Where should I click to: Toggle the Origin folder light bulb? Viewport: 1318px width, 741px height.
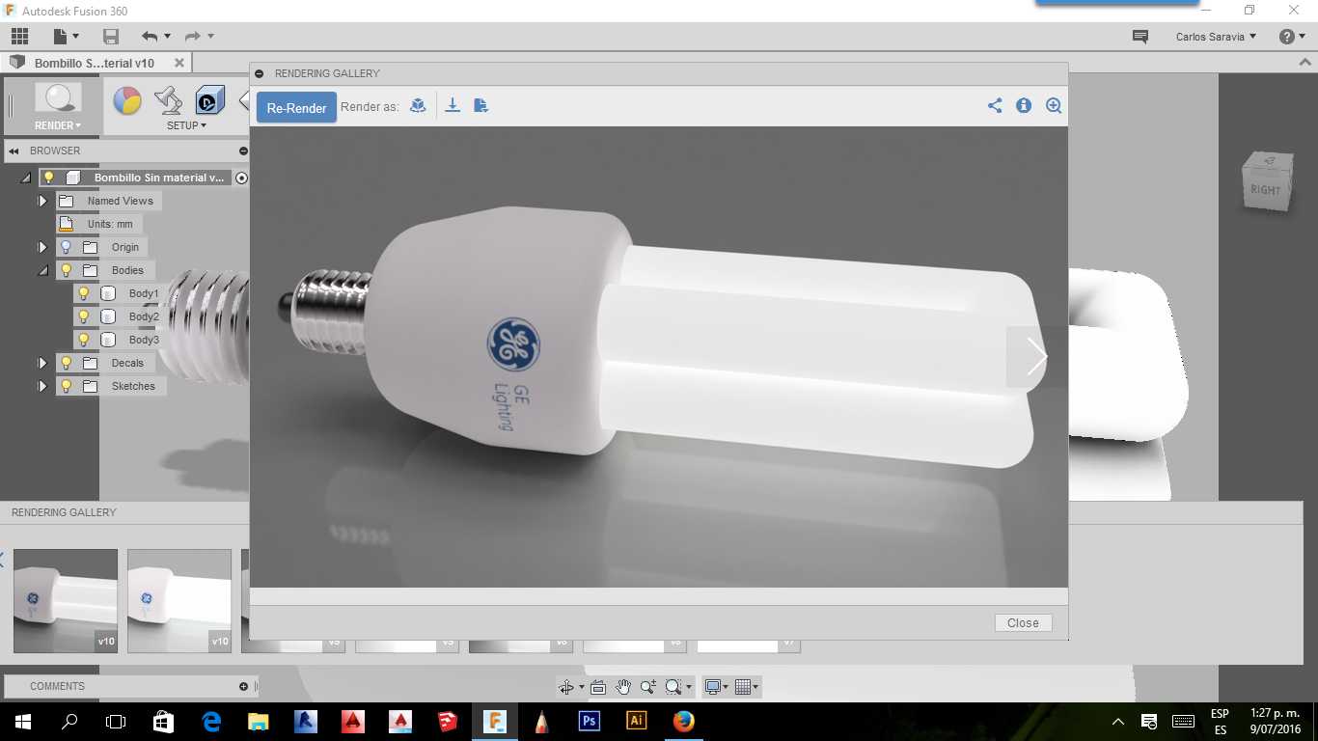pyautogui.click(x=66, y=247)
